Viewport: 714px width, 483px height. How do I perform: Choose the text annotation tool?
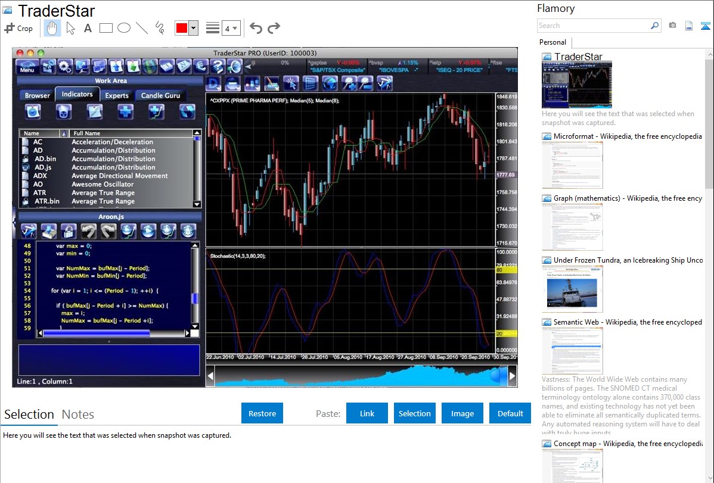pyautogui.click(x=88, y=28)
